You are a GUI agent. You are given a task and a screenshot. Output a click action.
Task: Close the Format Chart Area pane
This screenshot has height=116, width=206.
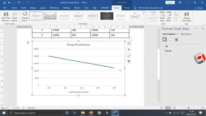(202, 29)
